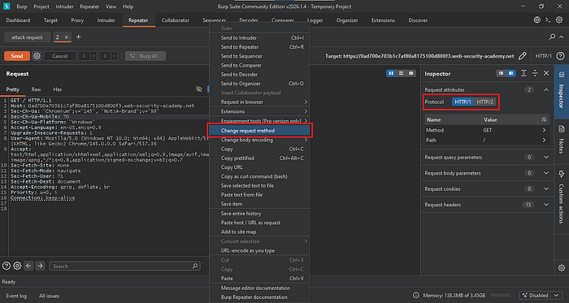The height and width of the screenshot is (303, 569).
Task: Choose 'Send to Comparer' from context menu
Action: 259,65
